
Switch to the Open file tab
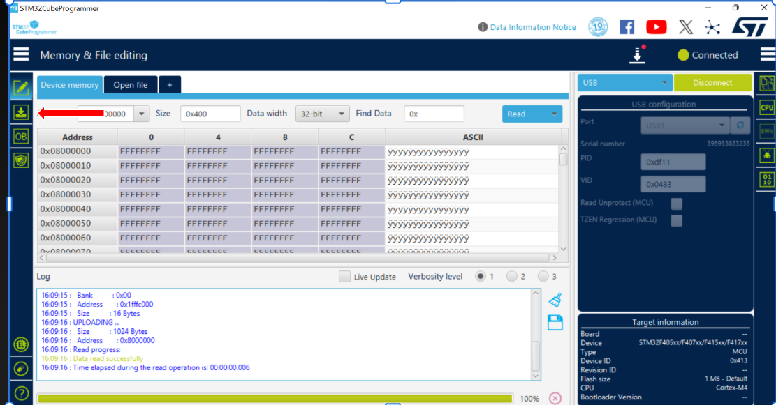(x=130, y=85)
